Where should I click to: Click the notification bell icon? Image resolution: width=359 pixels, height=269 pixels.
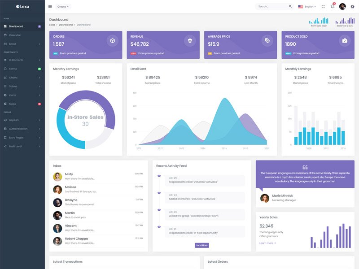point(333,6)
